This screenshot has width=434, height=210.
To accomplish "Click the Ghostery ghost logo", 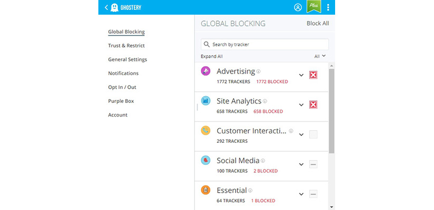I will 114,7.
